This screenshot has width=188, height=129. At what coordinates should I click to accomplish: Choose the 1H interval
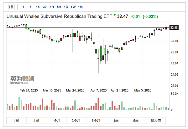pos(52,7)
